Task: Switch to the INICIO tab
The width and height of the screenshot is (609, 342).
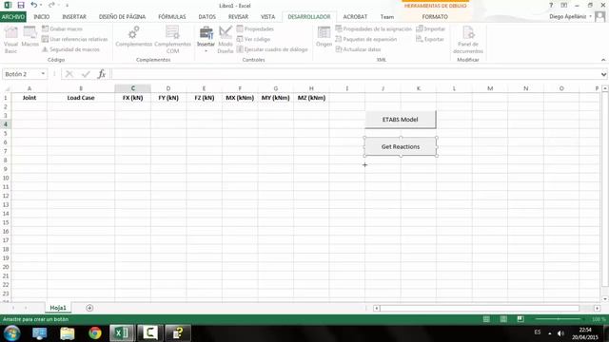Action: [42, 17]
